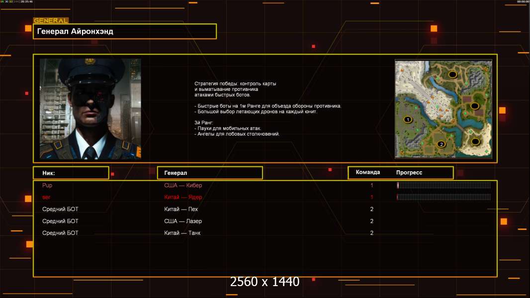Click the "Быстрые боты на 1м Ранге" line
Screen dimensions: 530x298
click(267, 106)
